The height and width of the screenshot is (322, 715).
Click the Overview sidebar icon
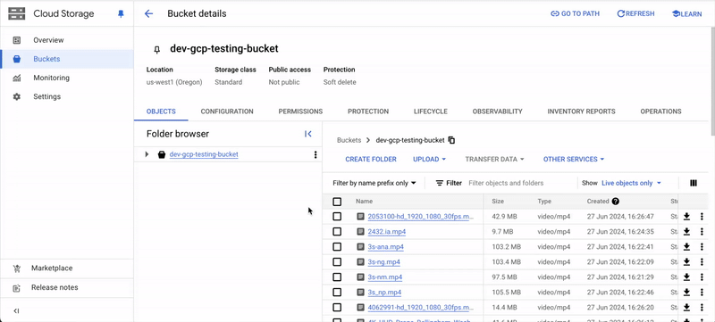(17, 40)
